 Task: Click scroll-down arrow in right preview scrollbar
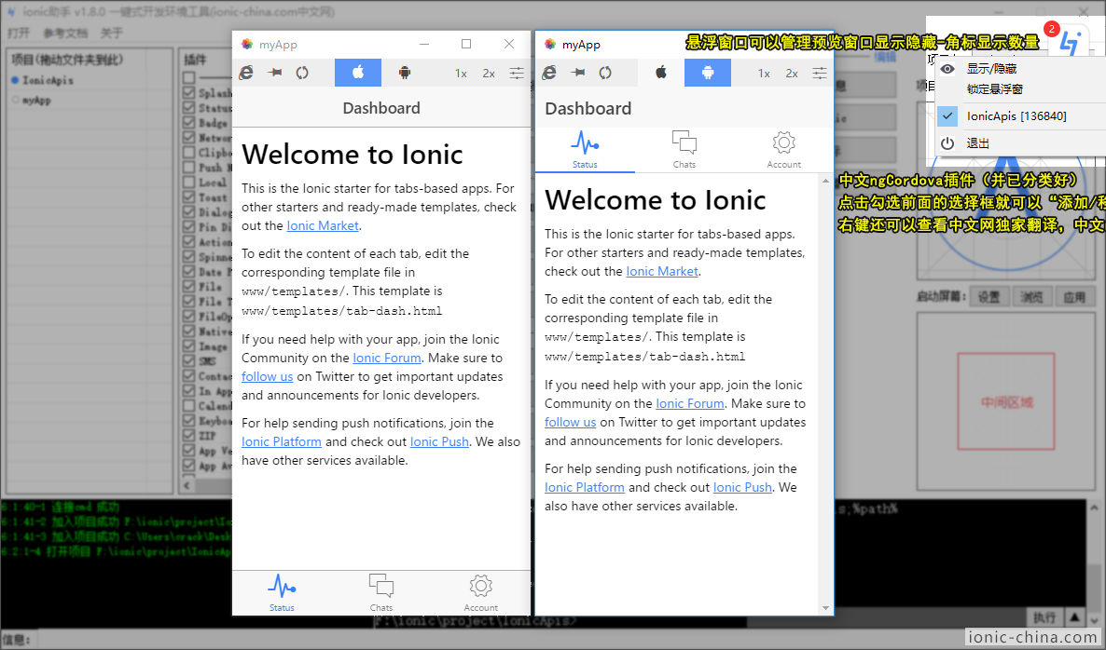tap(826, 608)
